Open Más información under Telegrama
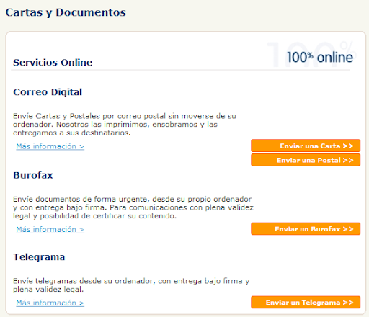The width and height of the screenshot is (369, 317). point(50,303)
